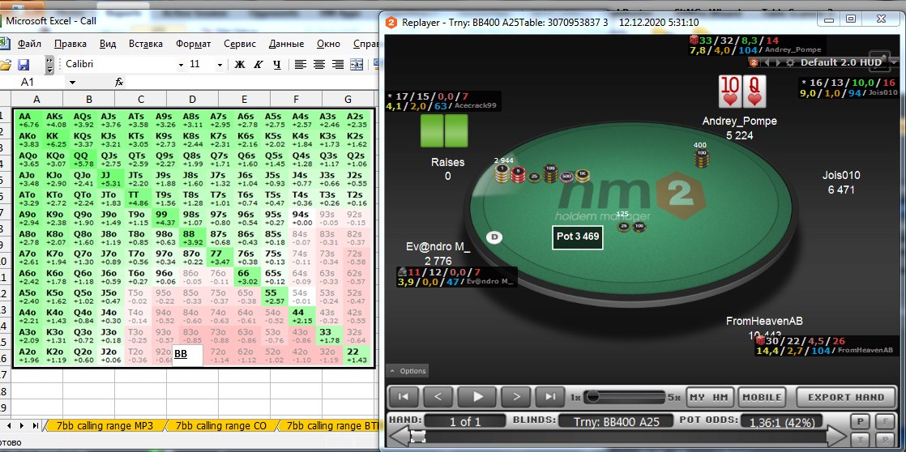Viewport: 906px width, 452px height.
Task: Center cell text in Excel toolbar
Action: coord(318,64)
